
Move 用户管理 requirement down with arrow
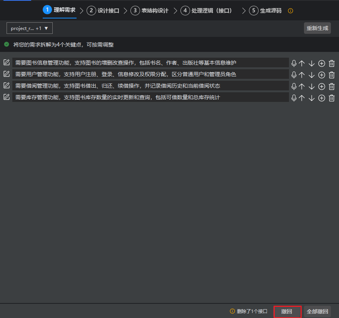tap(312, 75)
